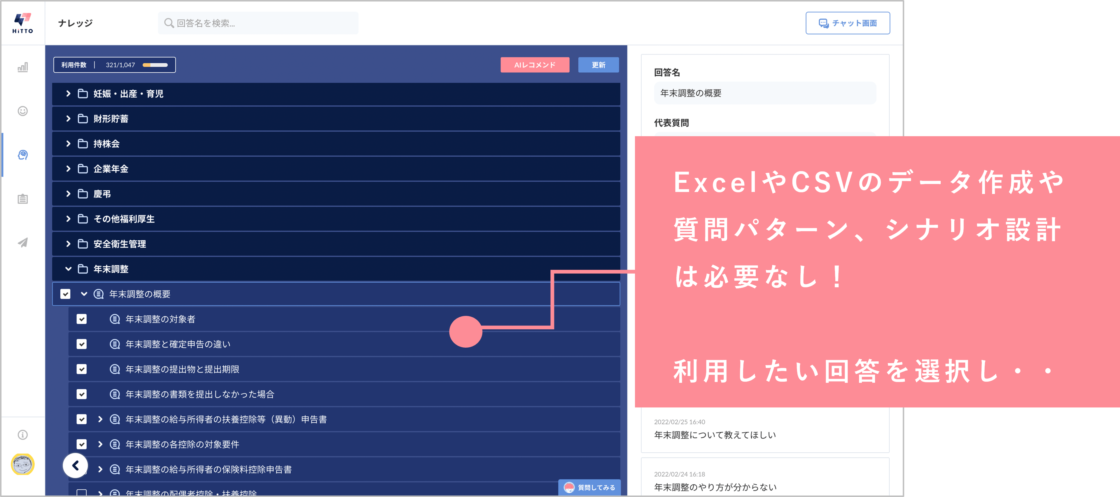The height and width of the screenshot is (497, 1120).
Task: Select question 年末調整のやり方が分からない
Action: (715, 487)
